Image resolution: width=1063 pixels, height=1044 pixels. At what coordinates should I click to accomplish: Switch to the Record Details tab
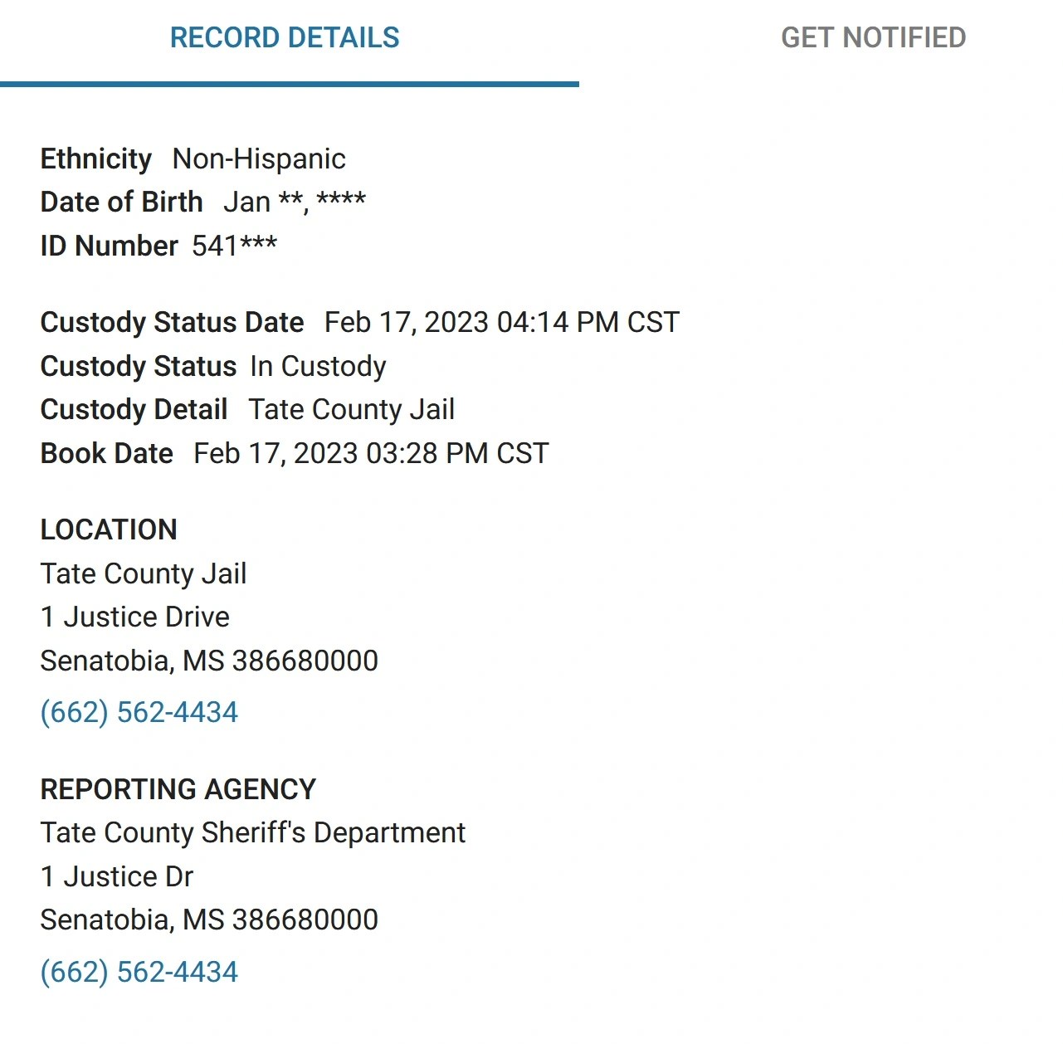[x=285, y=38]
